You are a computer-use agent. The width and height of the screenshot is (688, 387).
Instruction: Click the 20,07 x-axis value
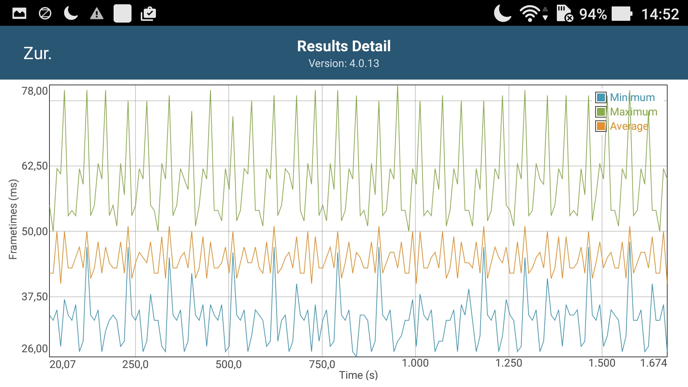pyautogui.click(x=63, y=364)
